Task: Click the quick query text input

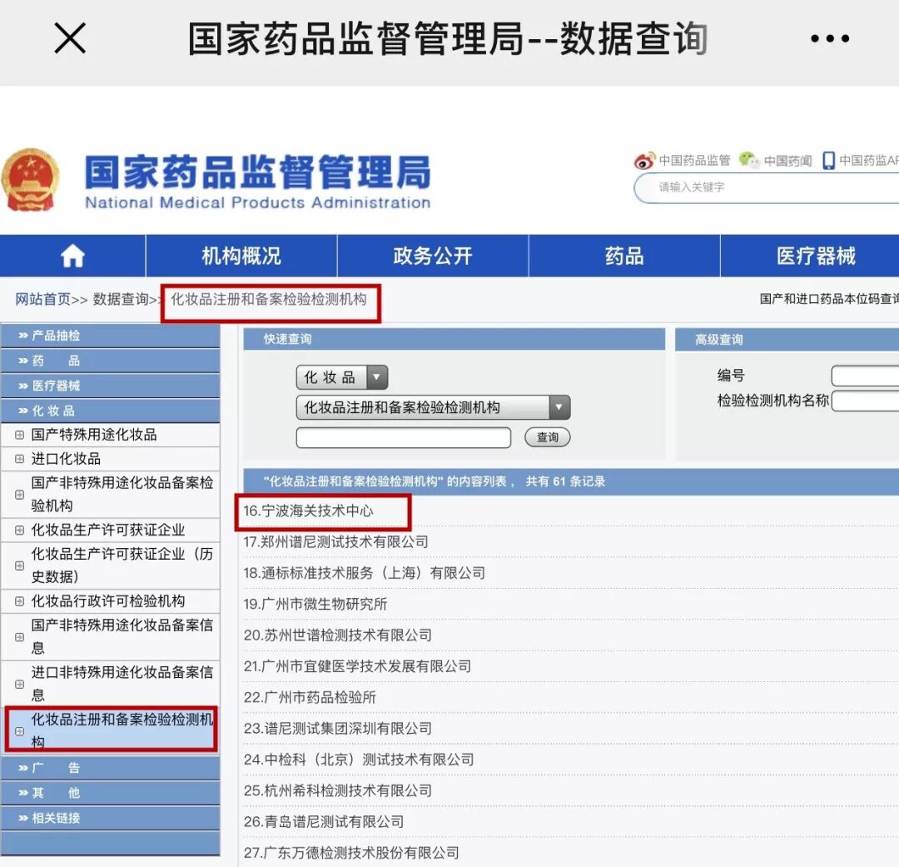Action: pos(403,437)
